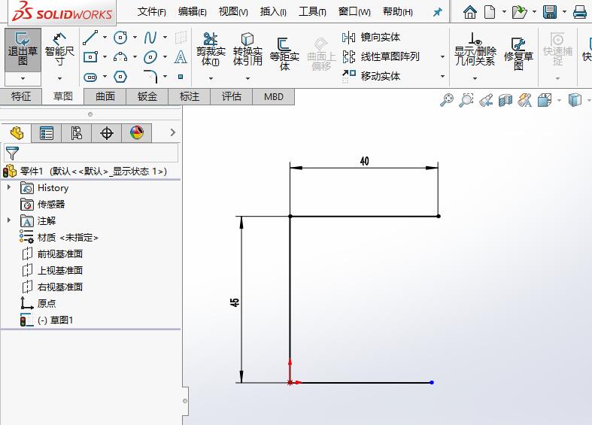The width and height of the screenshot is (592, 425).
Task: Click the Print icon
Action: pyautogui.click(x=580, y=12)
